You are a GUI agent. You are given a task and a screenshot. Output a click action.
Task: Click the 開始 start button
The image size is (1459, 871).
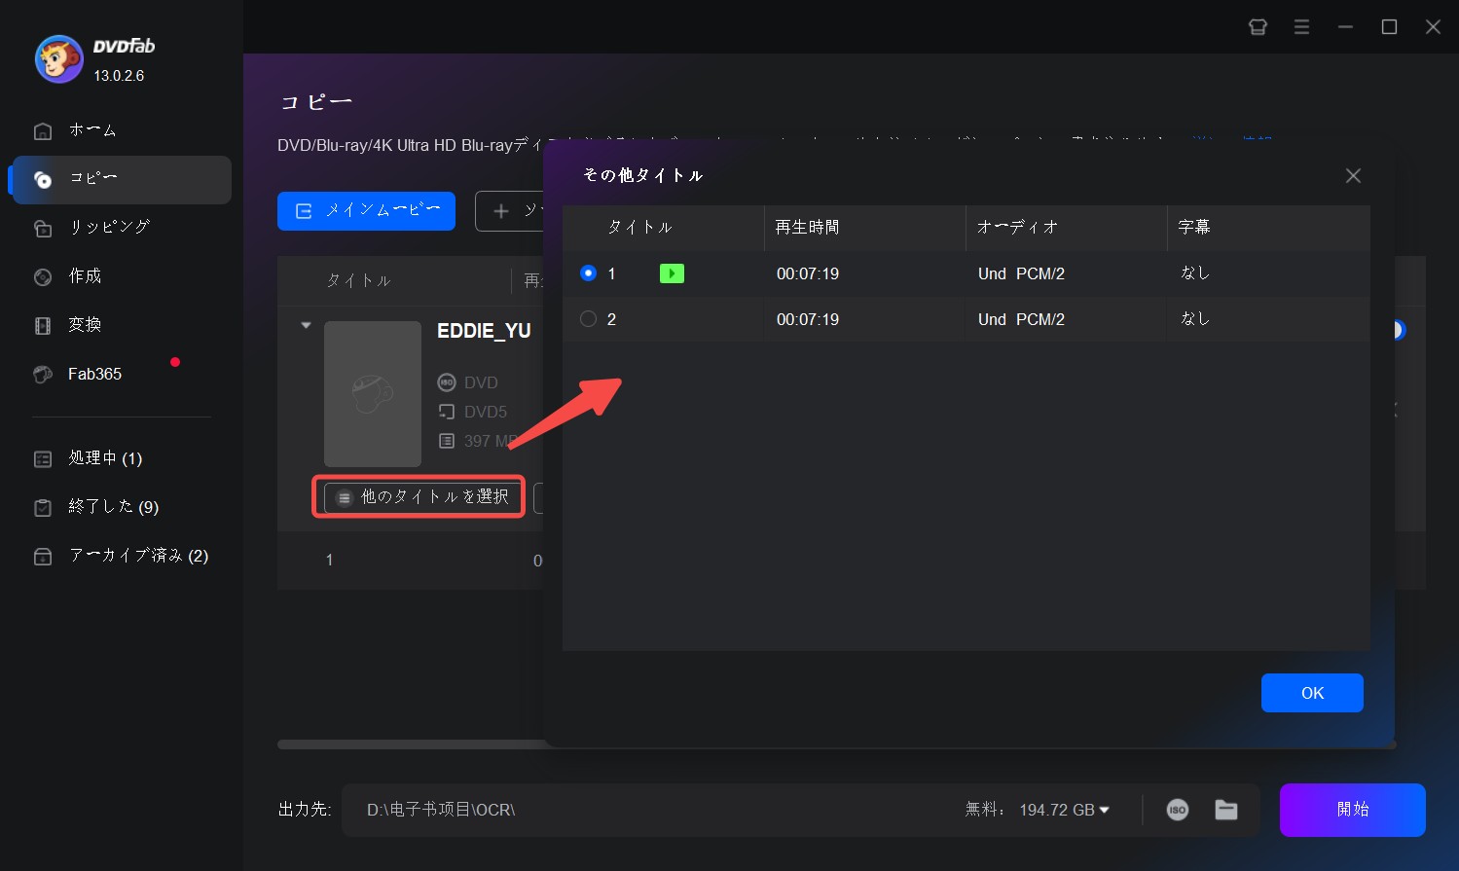coord(1353,810)
